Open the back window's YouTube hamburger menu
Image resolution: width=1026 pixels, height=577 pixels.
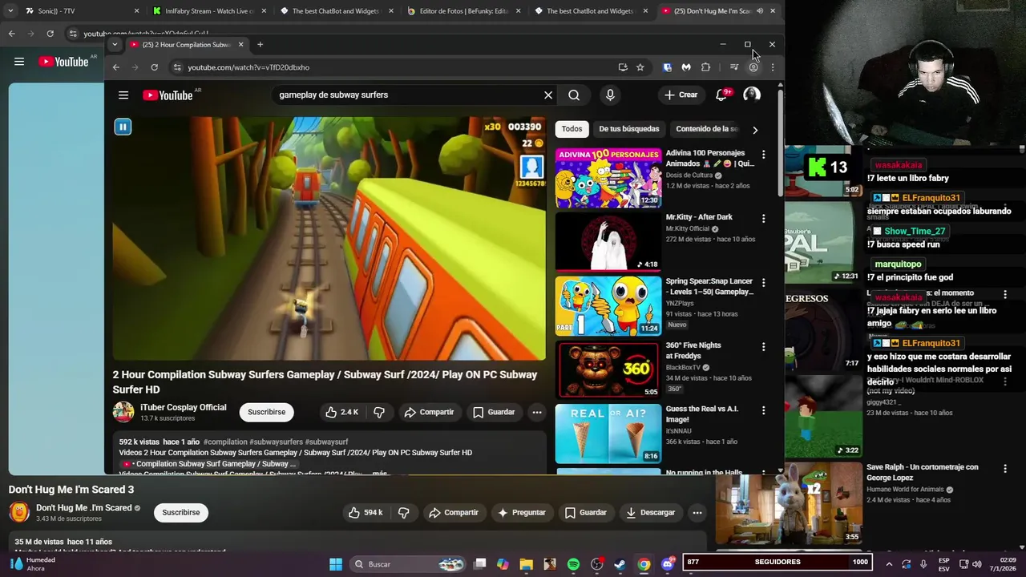19,62
